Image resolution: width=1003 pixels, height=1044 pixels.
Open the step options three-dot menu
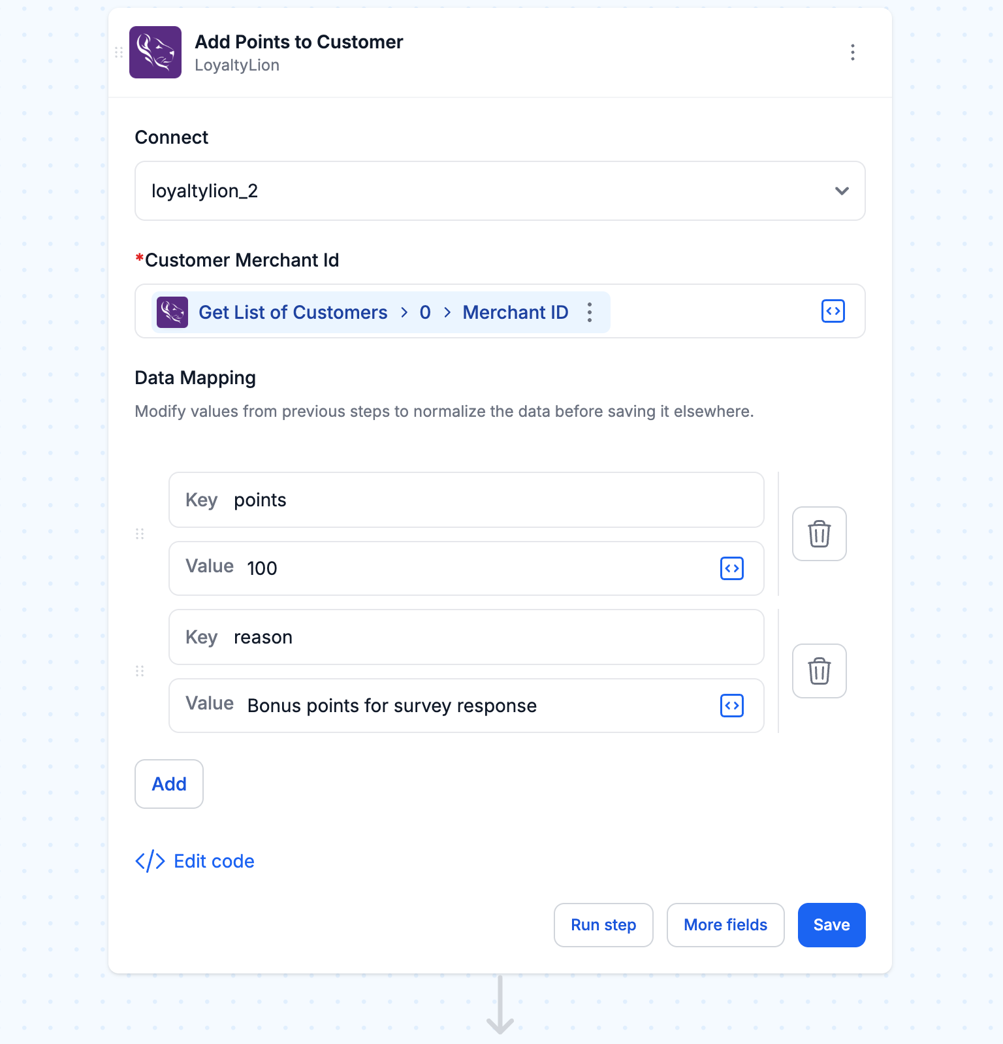[853, 52]
